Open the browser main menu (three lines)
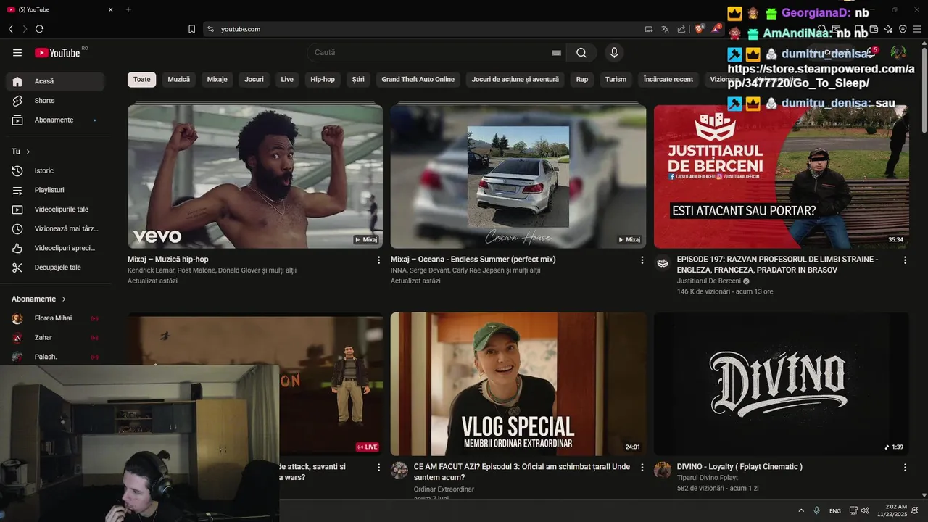This screenshot has width=928, height=522. click(x=918, y=29)
